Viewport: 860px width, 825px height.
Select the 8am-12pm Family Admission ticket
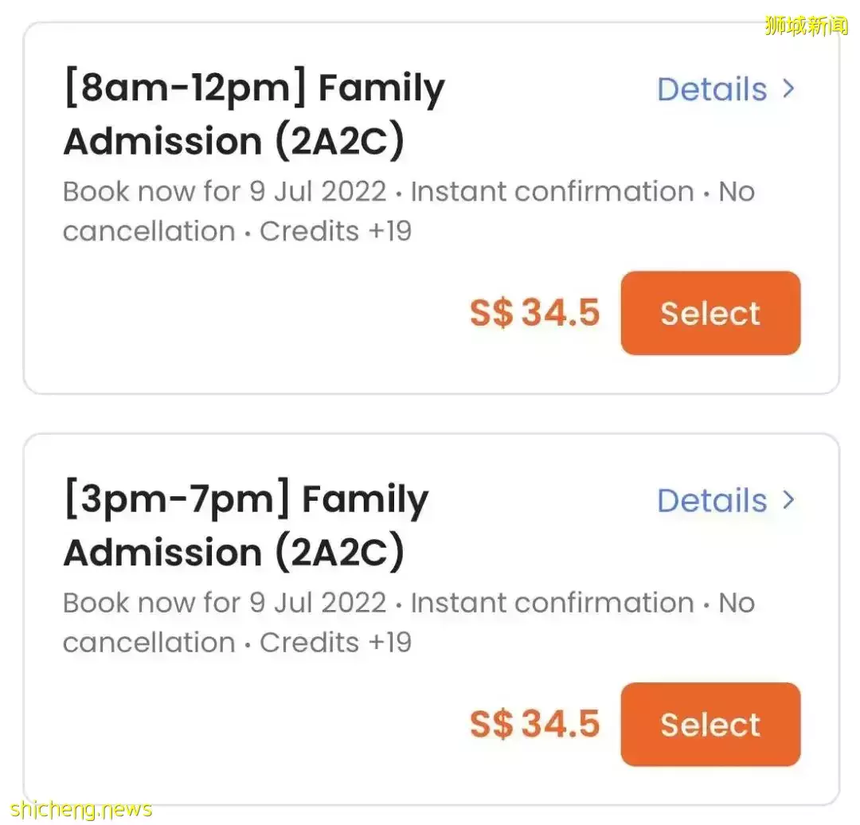(x=710, y=313)
